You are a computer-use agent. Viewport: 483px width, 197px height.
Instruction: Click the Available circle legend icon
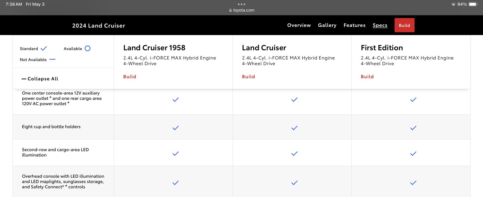click(88, 48)
